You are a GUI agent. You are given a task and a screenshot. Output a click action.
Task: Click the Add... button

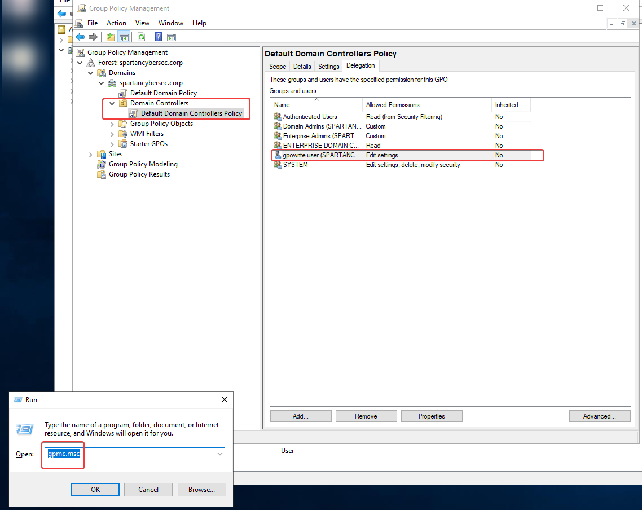point(301,416)
